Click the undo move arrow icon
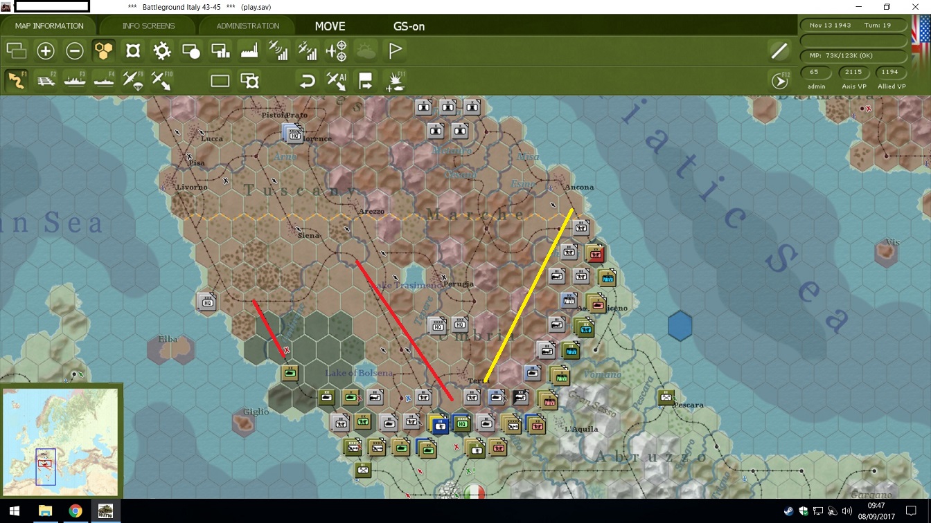 coord(308,81)
